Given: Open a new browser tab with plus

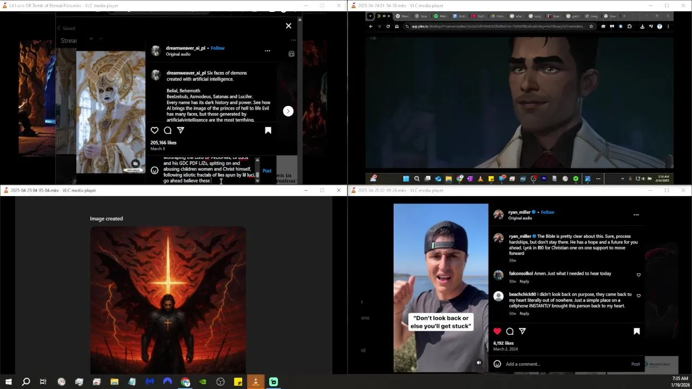Looking at the screenshot, I should click(624, 16).
